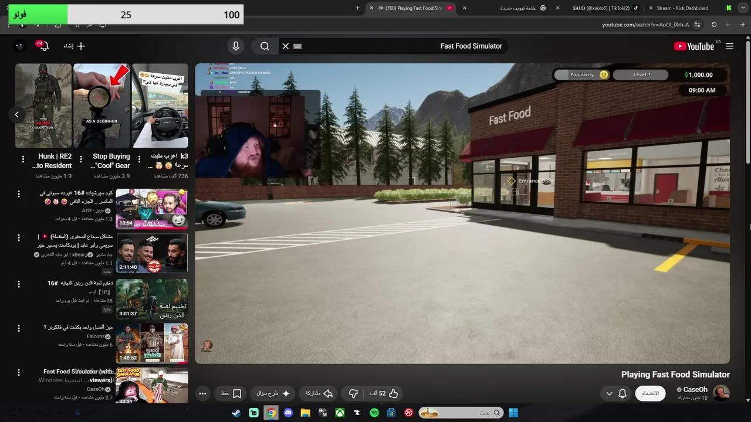The image size is (751, 422).
Task: Open more actions ellipsis under video
Action: click(x=203, y=393)
